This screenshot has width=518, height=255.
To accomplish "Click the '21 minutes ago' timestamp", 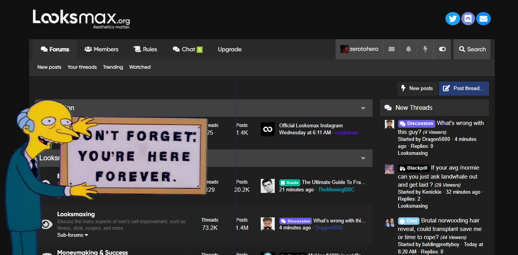I will (x=296, y=189).
